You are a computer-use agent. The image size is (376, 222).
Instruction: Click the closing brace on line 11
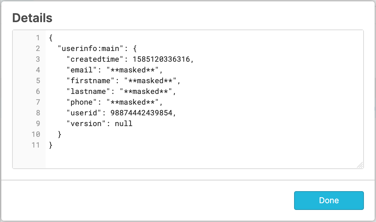coord(51,145)
